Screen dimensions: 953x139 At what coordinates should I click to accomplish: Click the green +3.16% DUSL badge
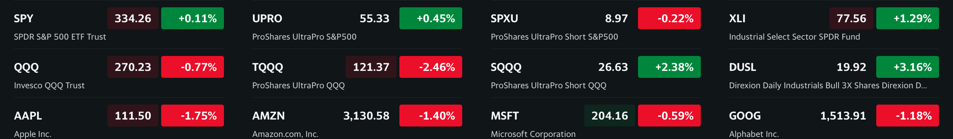pos(907,67)
